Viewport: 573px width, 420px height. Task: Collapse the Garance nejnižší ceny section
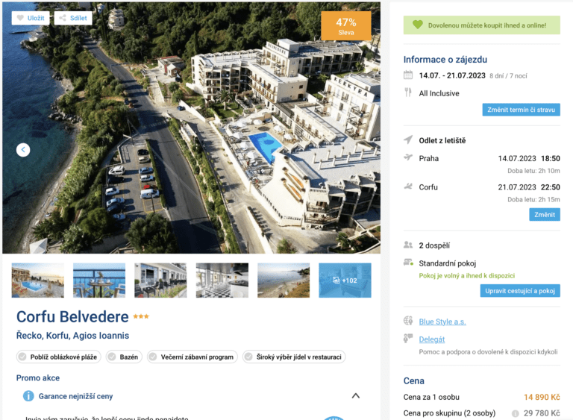click(356, 396)
